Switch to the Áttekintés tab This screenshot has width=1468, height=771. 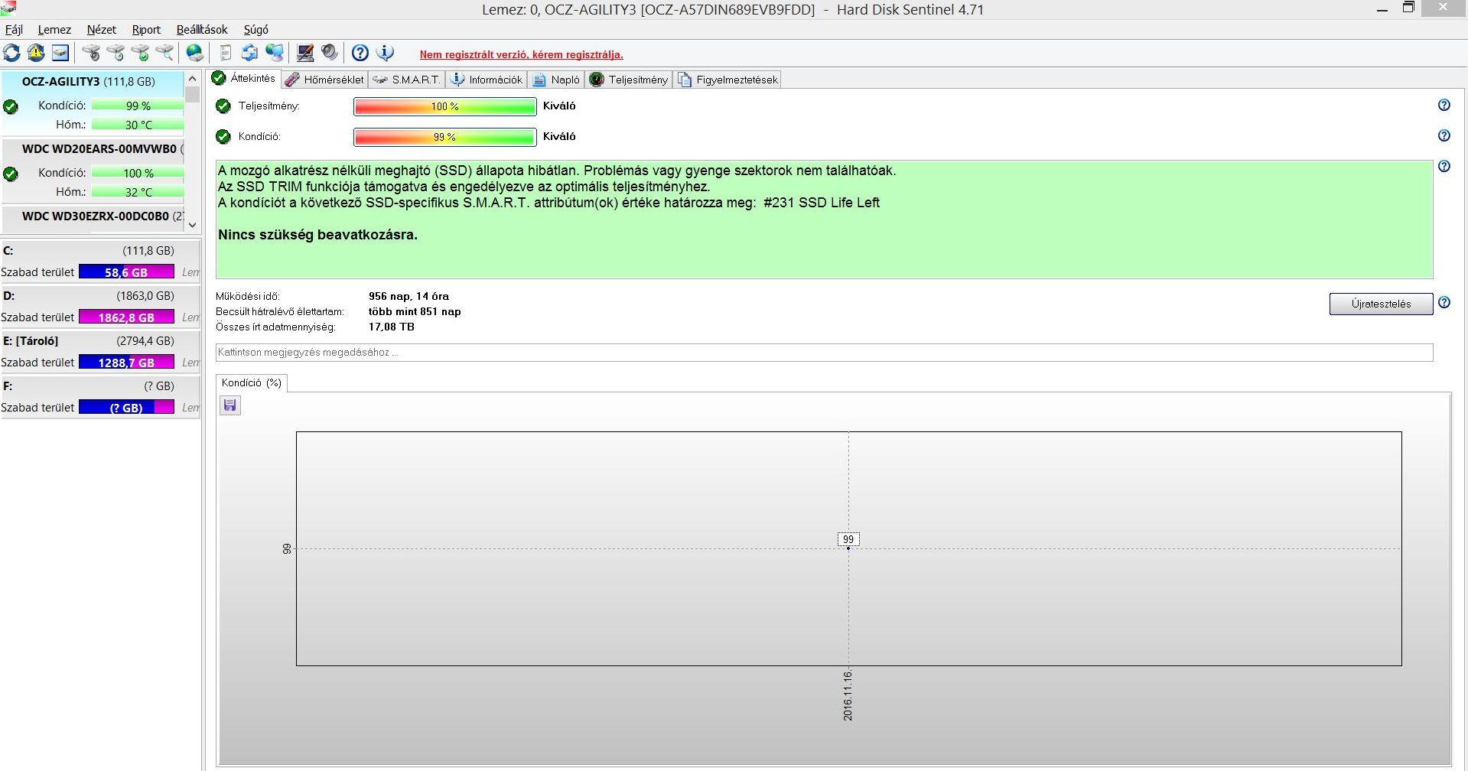[x=244, y=79]
